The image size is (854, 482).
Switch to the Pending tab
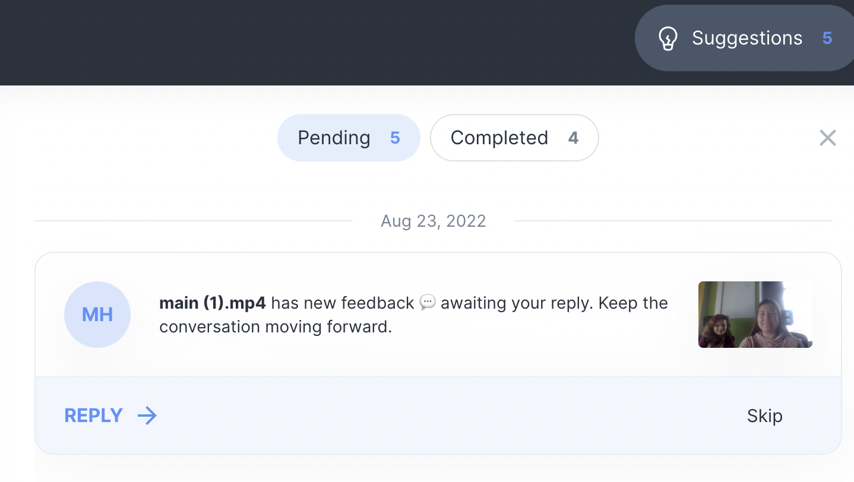pos(334,138)
